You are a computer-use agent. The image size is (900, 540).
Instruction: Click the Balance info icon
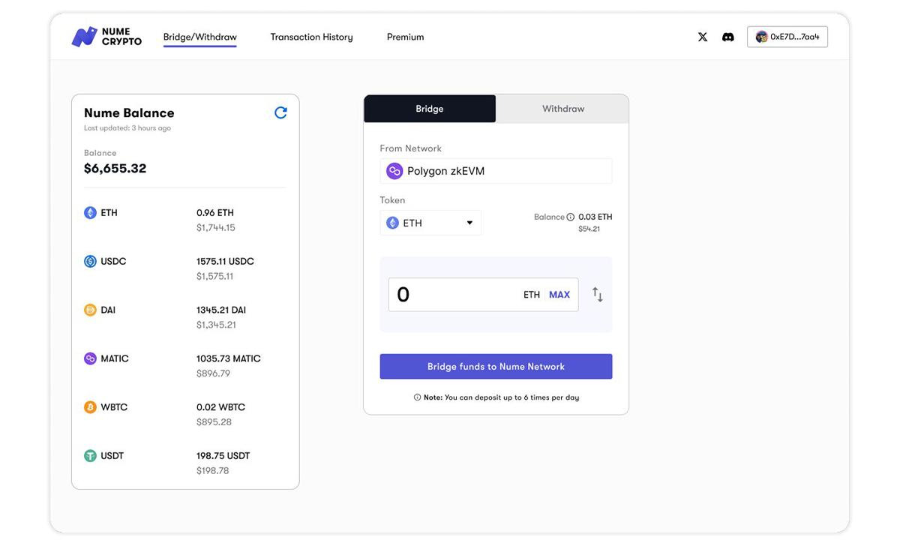[x=571, y=217]
